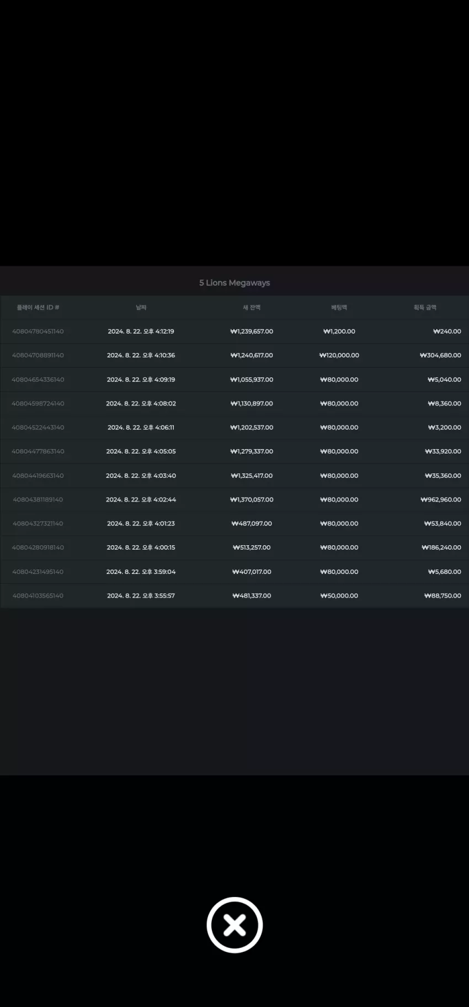Click the date cell 오후 4:06:11
The width and height of the screenshot is (469, 1007).
coord(141,428)
